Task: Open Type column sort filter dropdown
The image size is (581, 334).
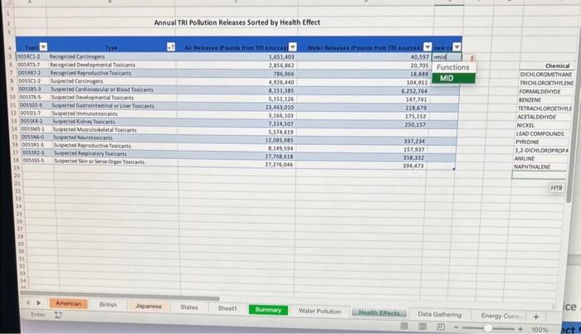Action: pos(171,46)
